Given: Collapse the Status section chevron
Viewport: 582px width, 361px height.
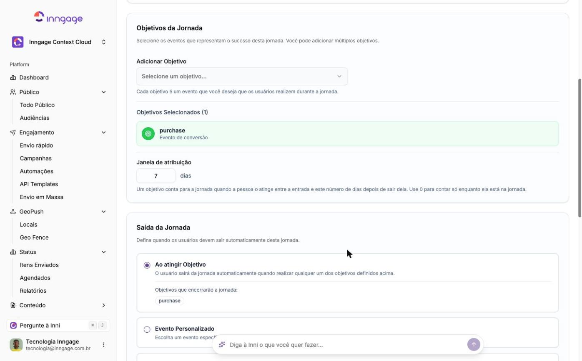Looking at the screenshot, I should tap(104, 252).
